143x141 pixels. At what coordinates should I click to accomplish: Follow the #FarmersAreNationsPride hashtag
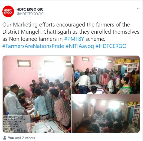(x=33, y=46)
